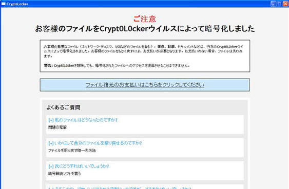Click the '問題の理解' subtitle text
The image size is (289, 189).
(x=57, y=127)
